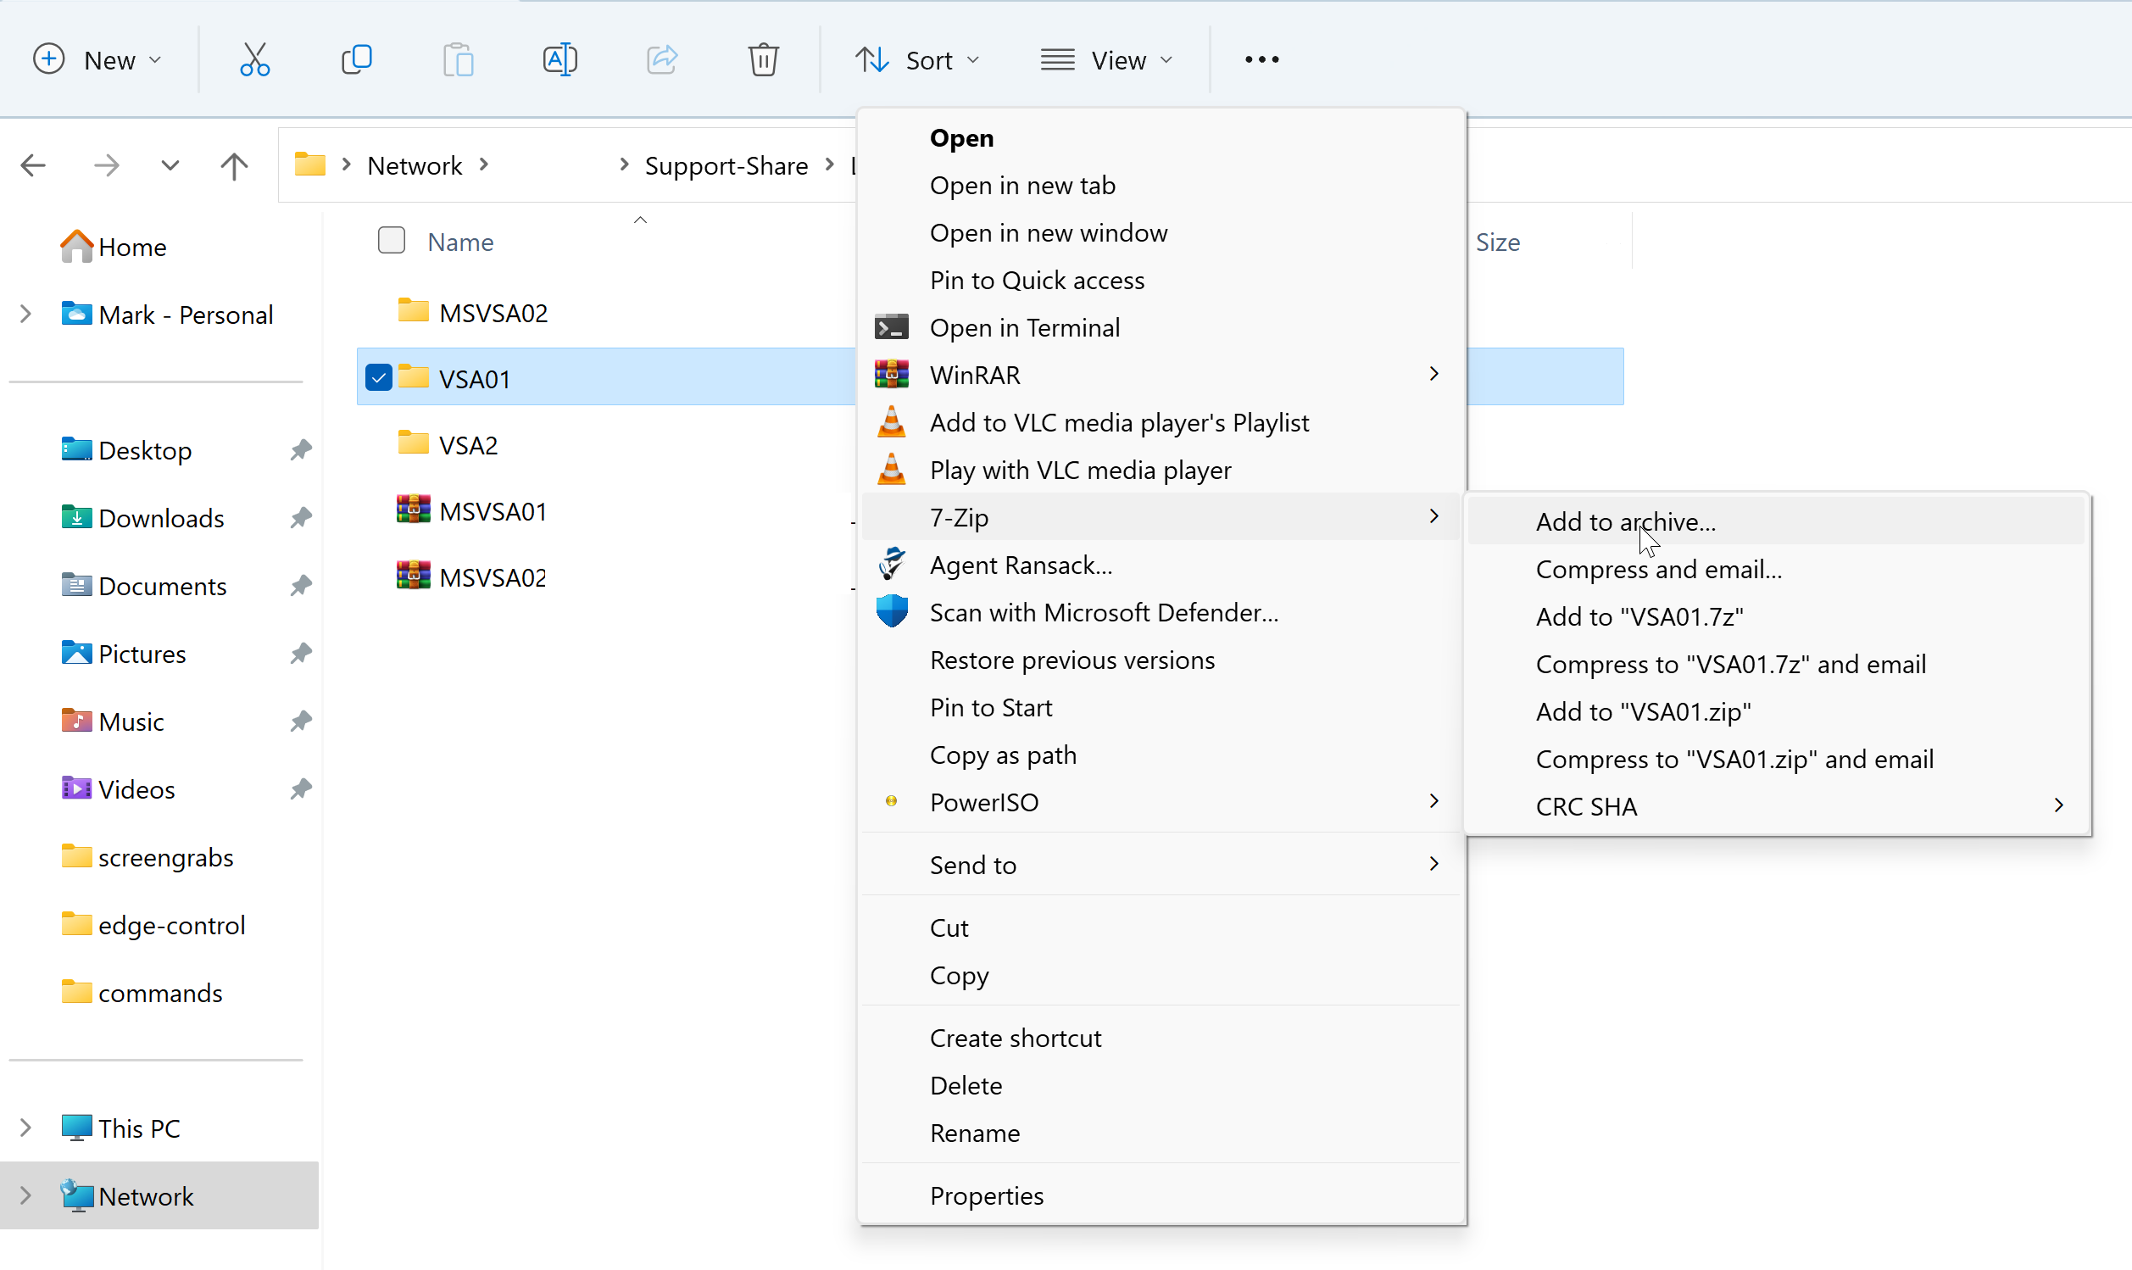The width and height of the screenshot is (2132, 1270).
Task: Expand Mark - Personal tree node
Action: tap(25, 314)
